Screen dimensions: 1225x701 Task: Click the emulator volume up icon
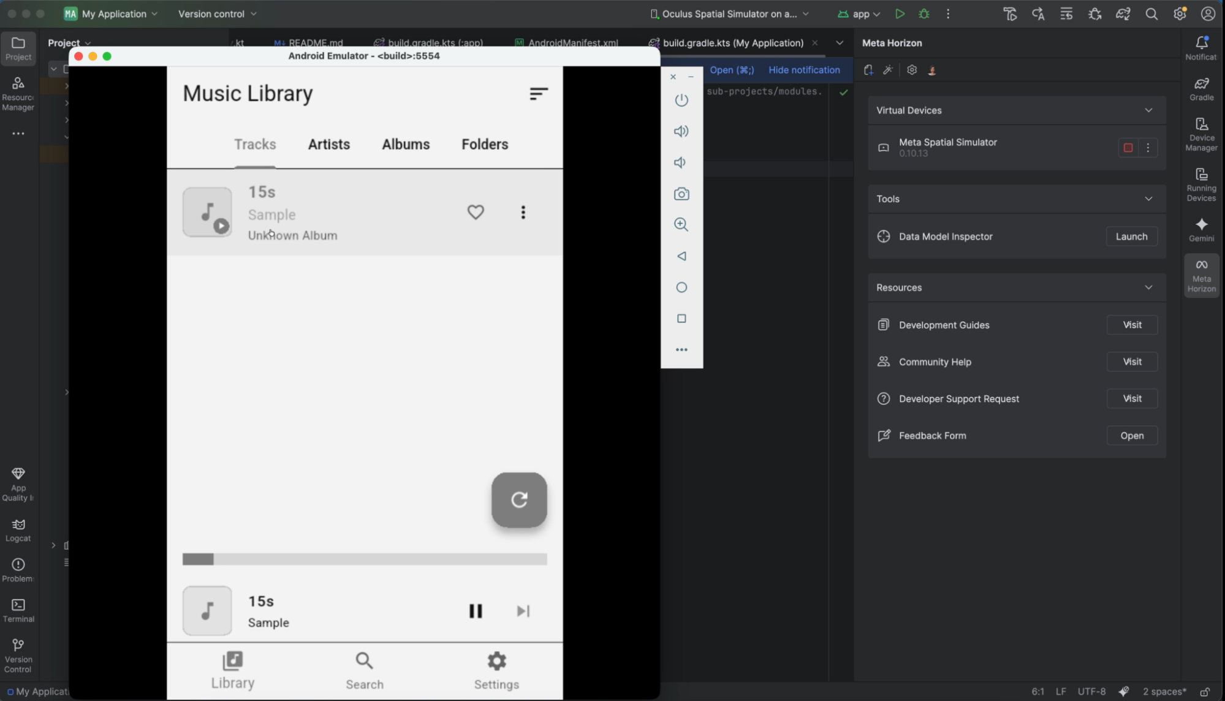(x=681, y=131)
